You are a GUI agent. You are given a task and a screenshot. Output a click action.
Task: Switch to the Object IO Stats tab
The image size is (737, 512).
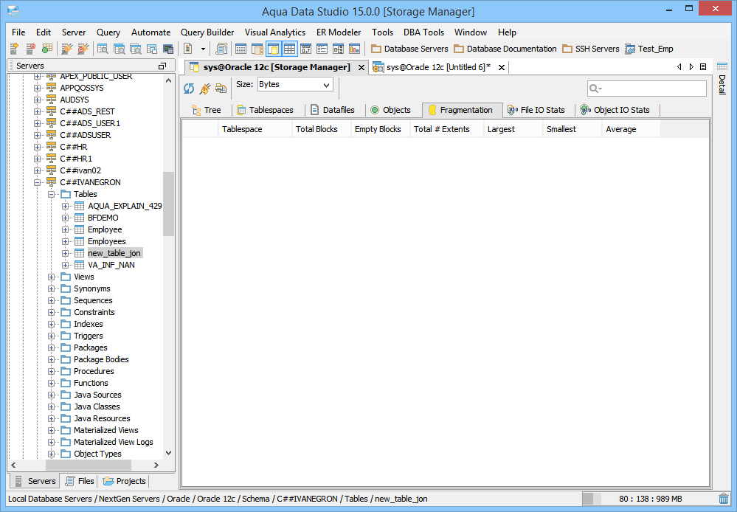point(615,110)
